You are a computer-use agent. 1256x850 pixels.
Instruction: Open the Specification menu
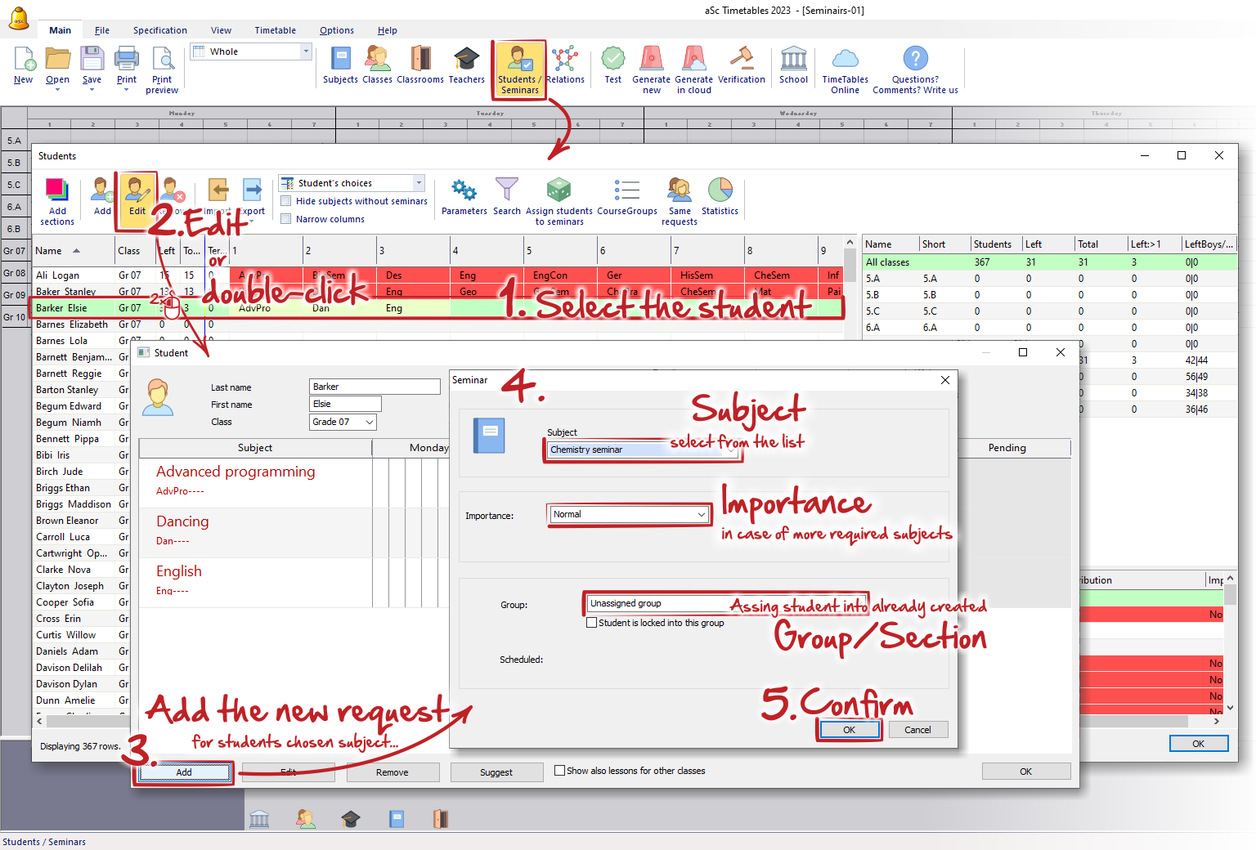160,30
